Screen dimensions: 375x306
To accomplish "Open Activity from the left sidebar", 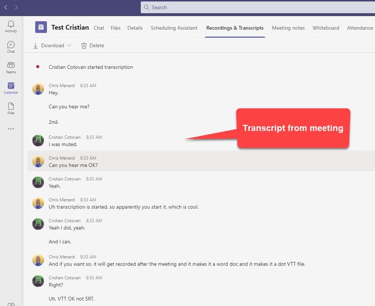I will coord(11,26).
